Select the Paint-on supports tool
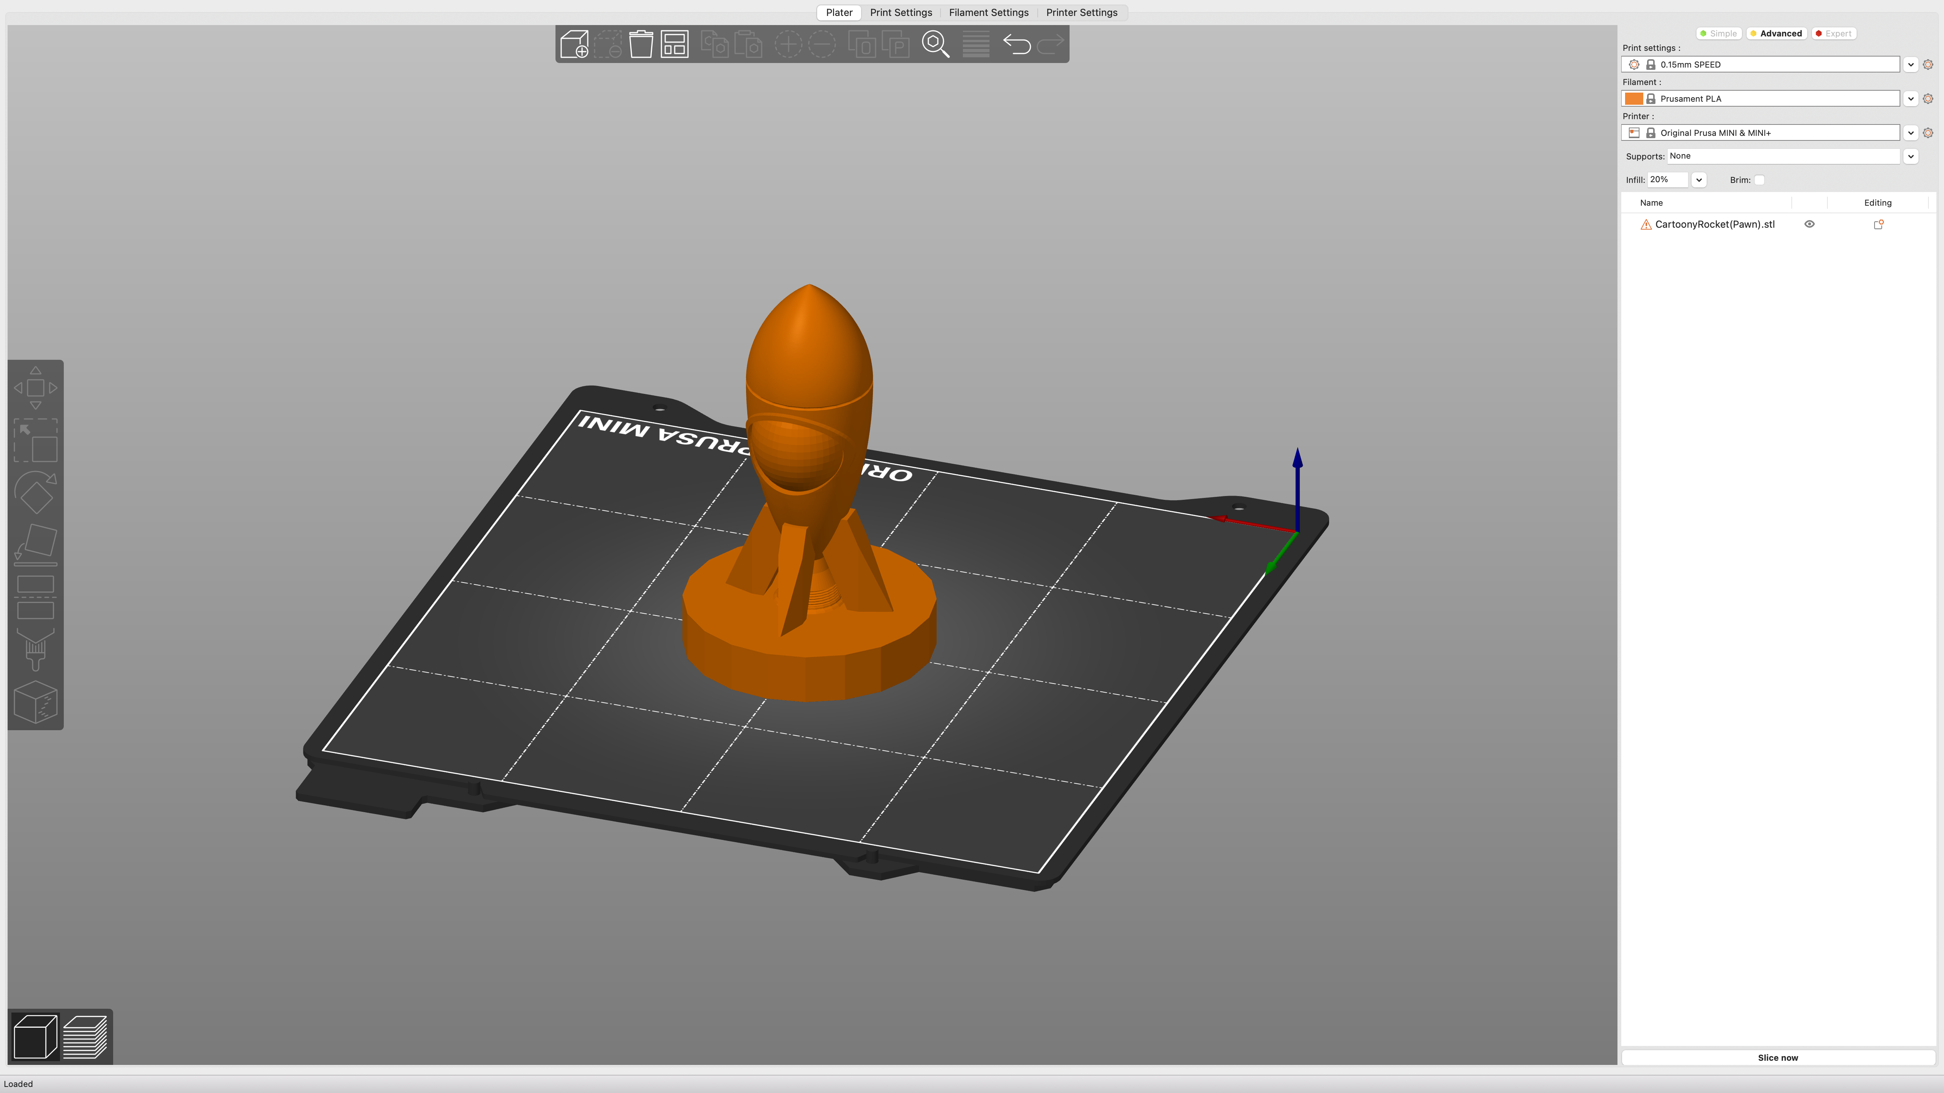This screenshot has height=1093, width=1944. (35, 649)
